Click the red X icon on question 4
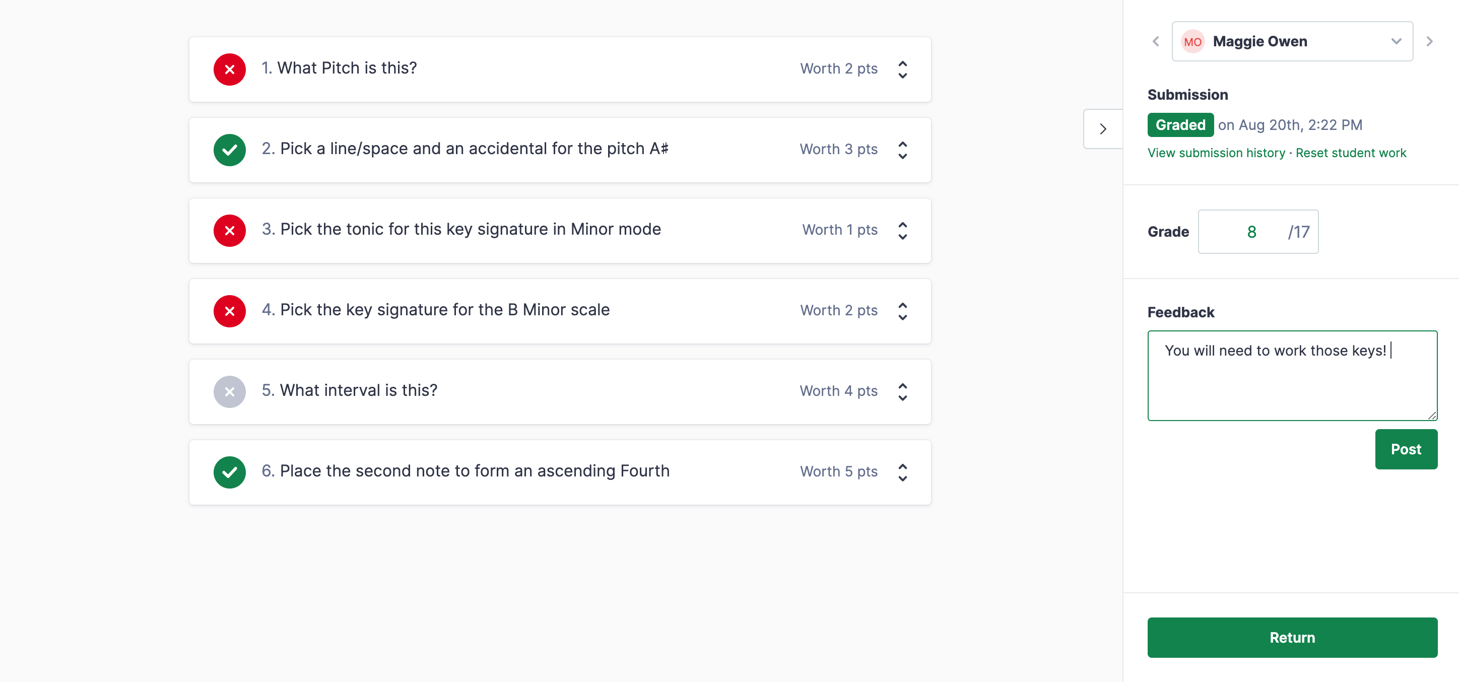The width and height of the screenshot is (1459, 688). [x=229, y=311]
